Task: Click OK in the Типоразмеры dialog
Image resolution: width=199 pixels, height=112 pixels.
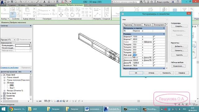Action: tap(136, 73)
